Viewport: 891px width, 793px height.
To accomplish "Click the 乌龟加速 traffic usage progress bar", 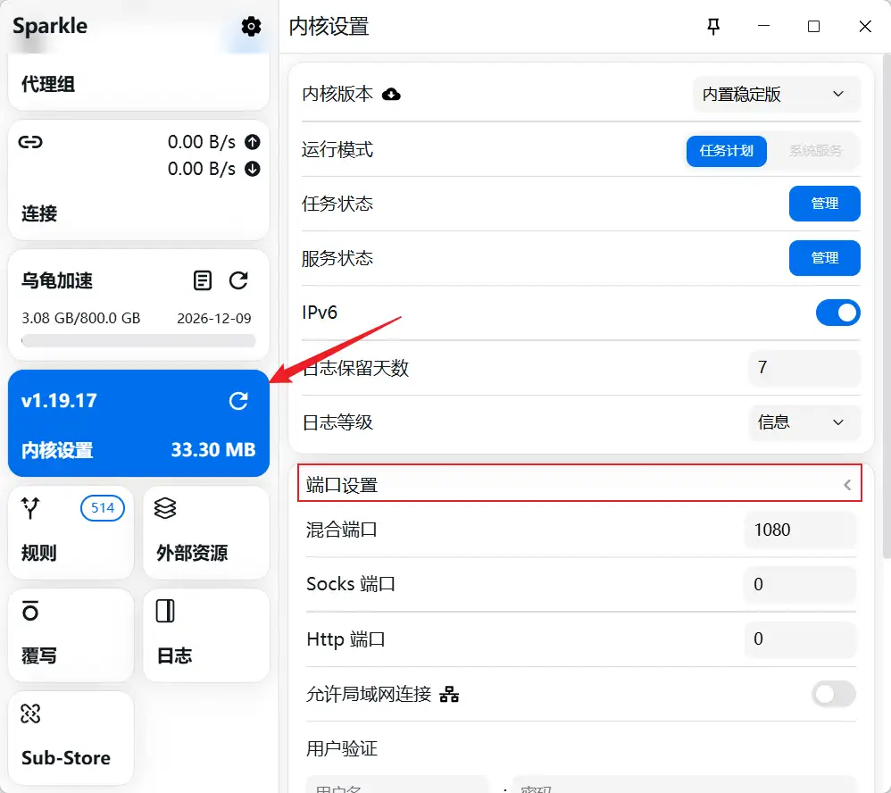I will click(138, 340).
